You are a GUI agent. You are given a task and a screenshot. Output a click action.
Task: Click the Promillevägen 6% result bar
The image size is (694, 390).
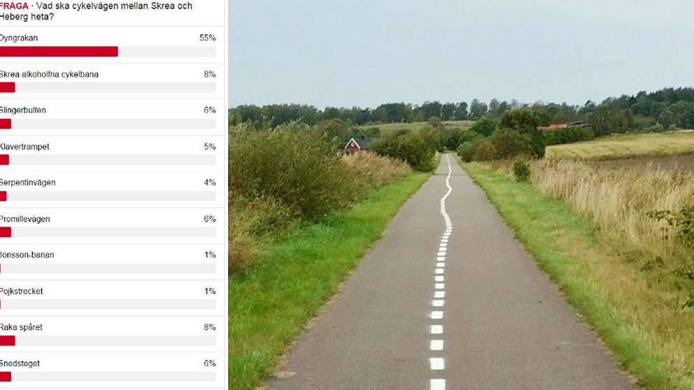(x=108, y=232)
